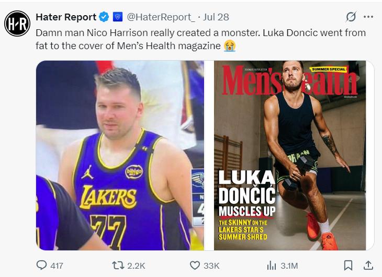Screen dimensions: 382x277
Task: Click the post text about Nico Harrison
Action: tap(199, 39)
